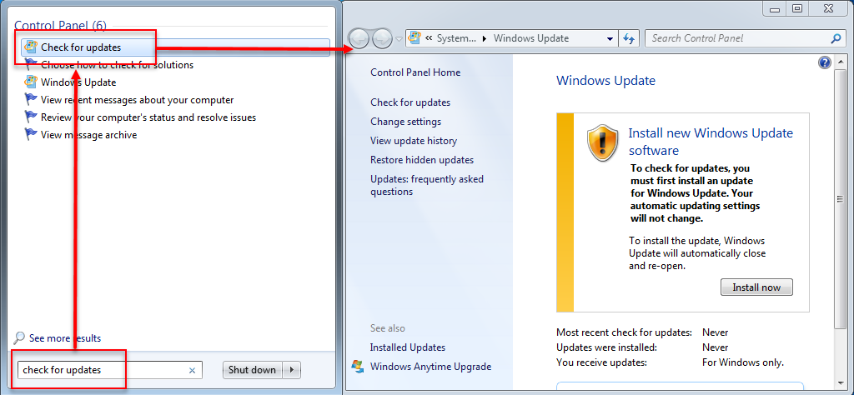Click flag icon beside Review your computer's status
The image size is (854, 395).
(31, 117)
